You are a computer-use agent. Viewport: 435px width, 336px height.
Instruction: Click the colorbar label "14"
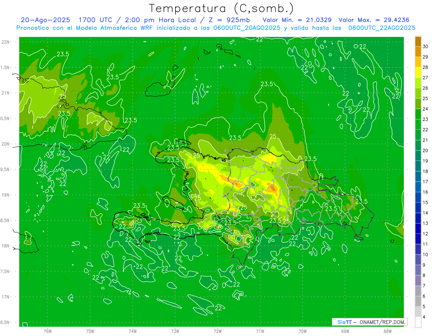coord(426,213)
